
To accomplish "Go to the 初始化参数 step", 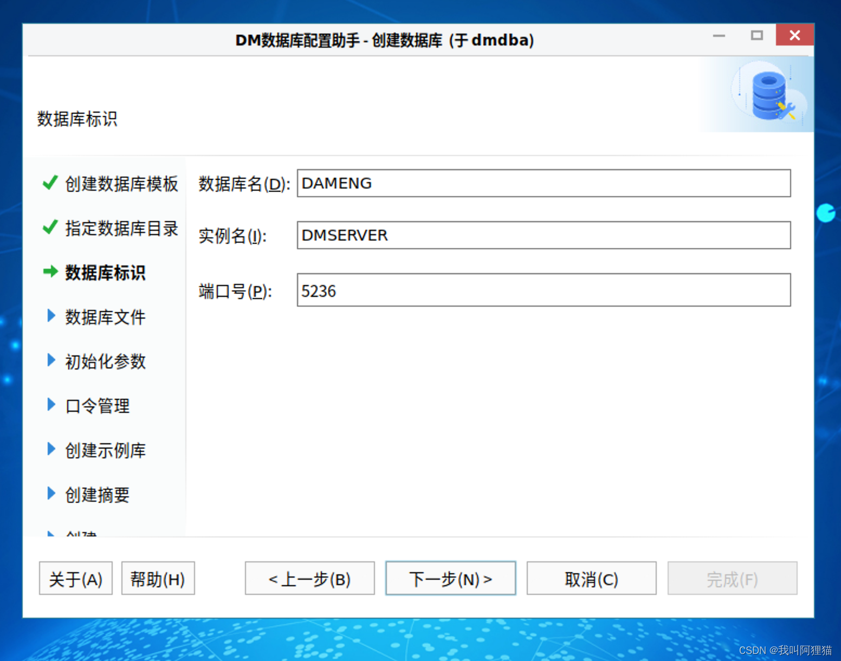I will [x=105, y=361].
